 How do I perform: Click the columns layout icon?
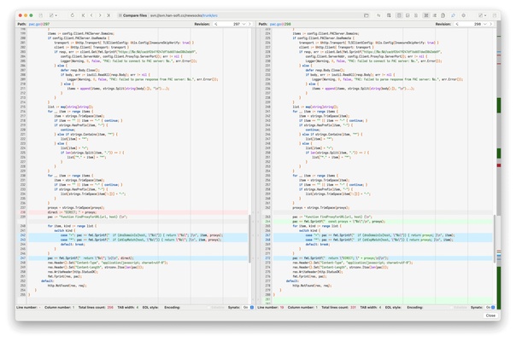[x=389, y=15]
